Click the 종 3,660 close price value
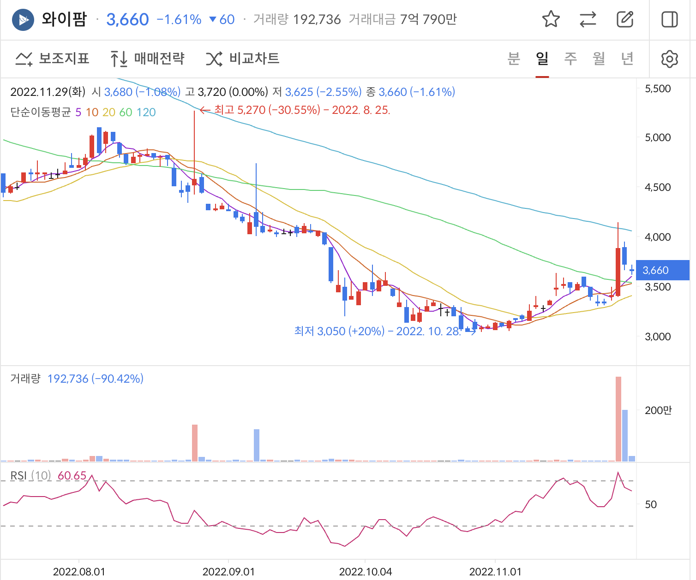This screenshot has height=580, width=696. coord(411,92)
